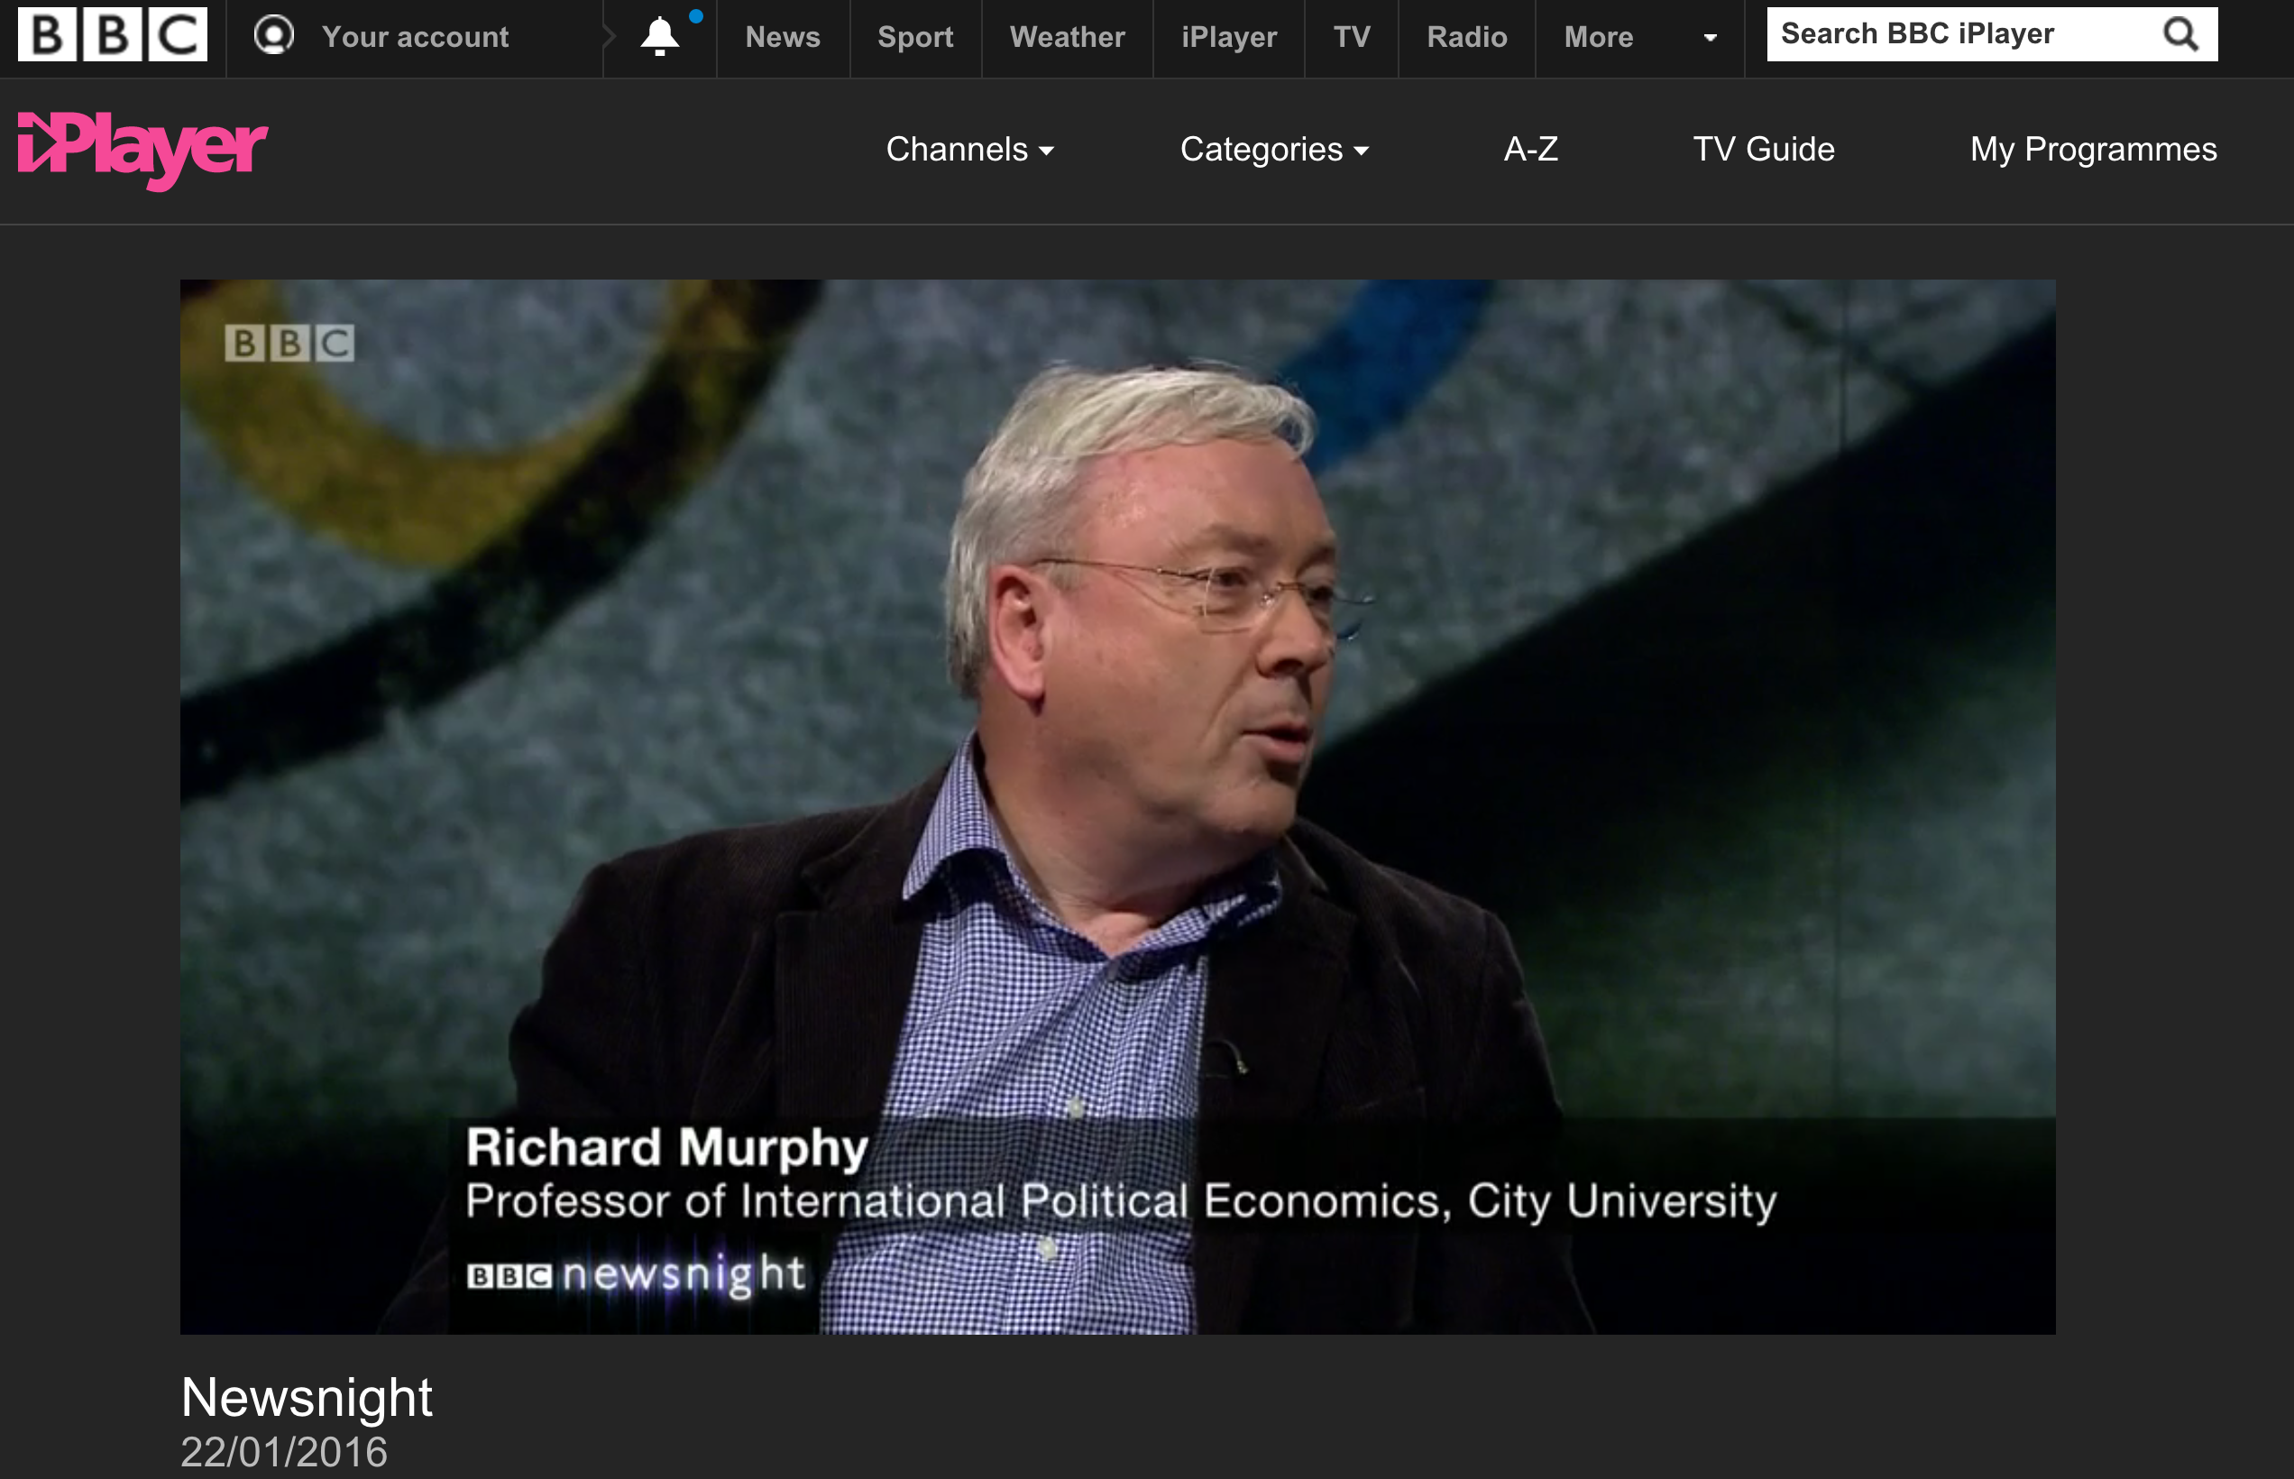Open the A-Z programme listing
Image resolution: width=2294 pixels, height=1479 pixels.
tap(1530, 150)
